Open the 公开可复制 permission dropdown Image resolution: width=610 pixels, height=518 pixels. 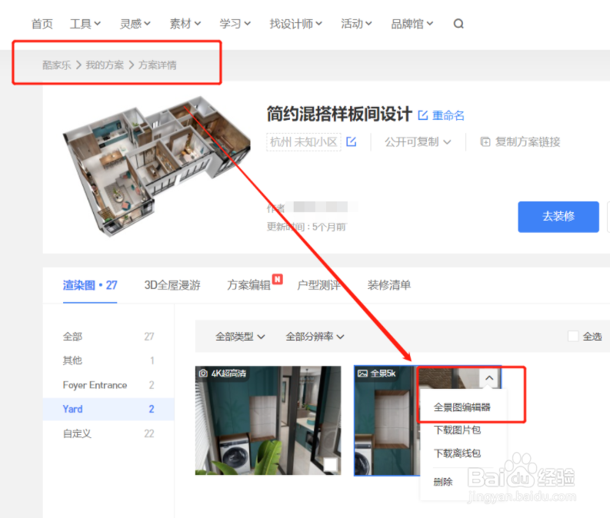tap(418, 142)
